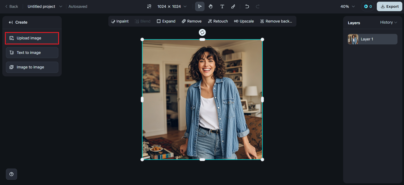
Task: Open the credits counter showing 0
Action: [368, 6]
